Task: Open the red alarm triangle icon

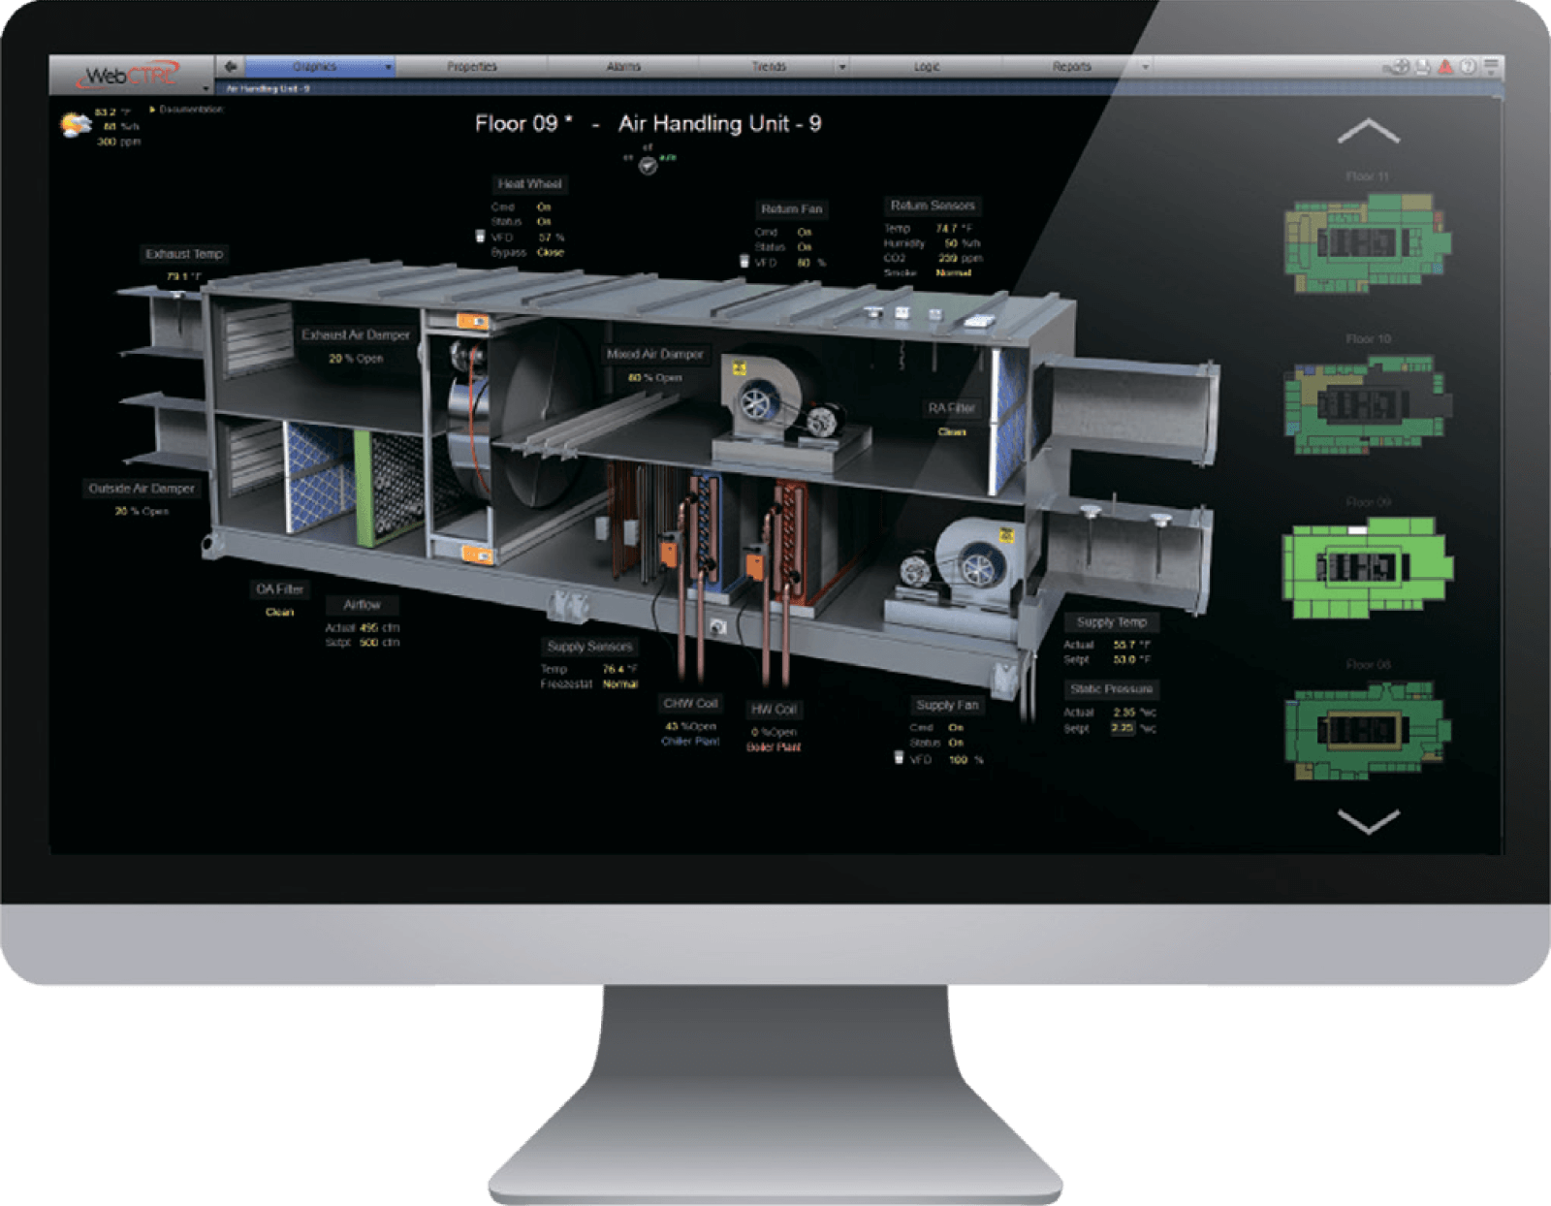Action: tap(1445, 67)
